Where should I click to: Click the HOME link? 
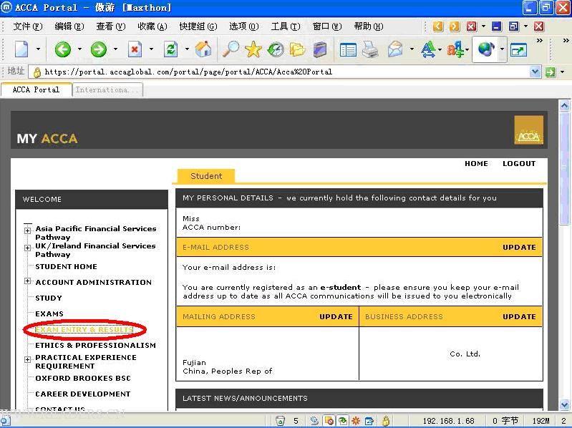(476, 164)
